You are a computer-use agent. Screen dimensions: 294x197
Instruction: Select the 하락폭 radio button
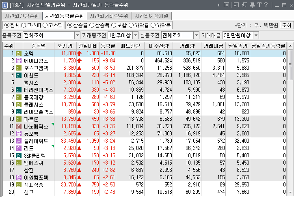click(x=153, y=25)
